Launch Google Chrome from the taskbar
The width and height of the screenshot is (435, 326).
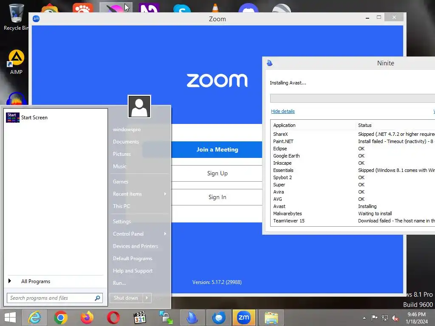(61, 318)
